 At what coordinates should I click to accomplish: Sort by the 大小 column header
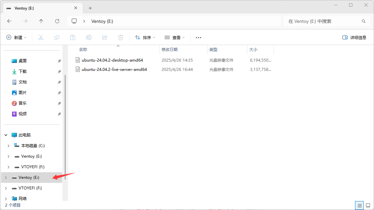tap(253, 49)
